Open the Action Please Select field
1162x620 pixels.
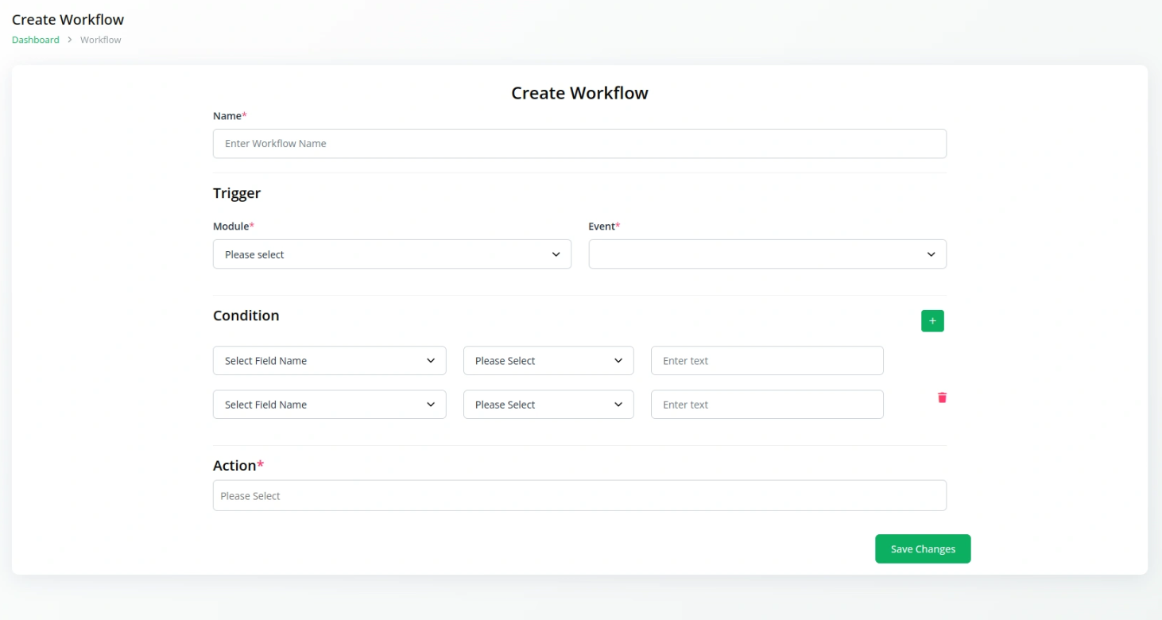579,495
